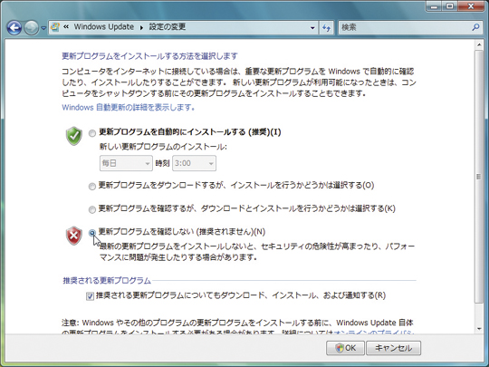Screen dimensions: 489x367
Task: Open the online privacy link
Action: click(374, 333)
